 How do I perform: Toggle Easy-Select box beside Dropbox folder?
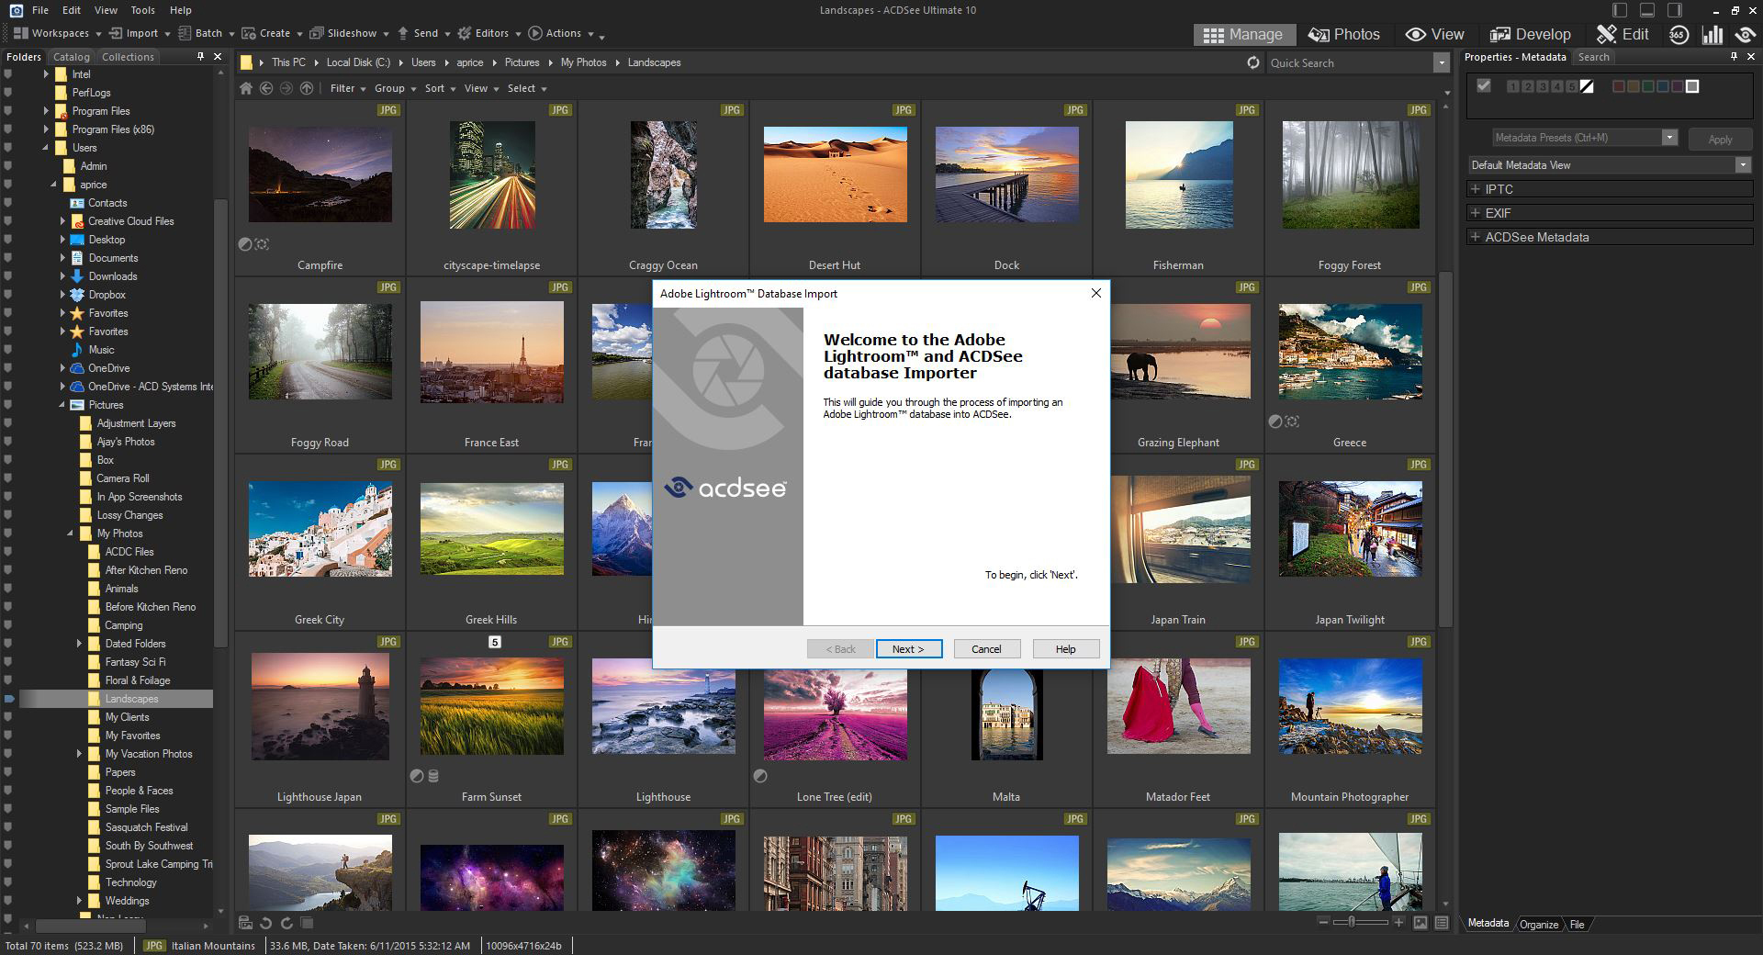tap(8, 295)
